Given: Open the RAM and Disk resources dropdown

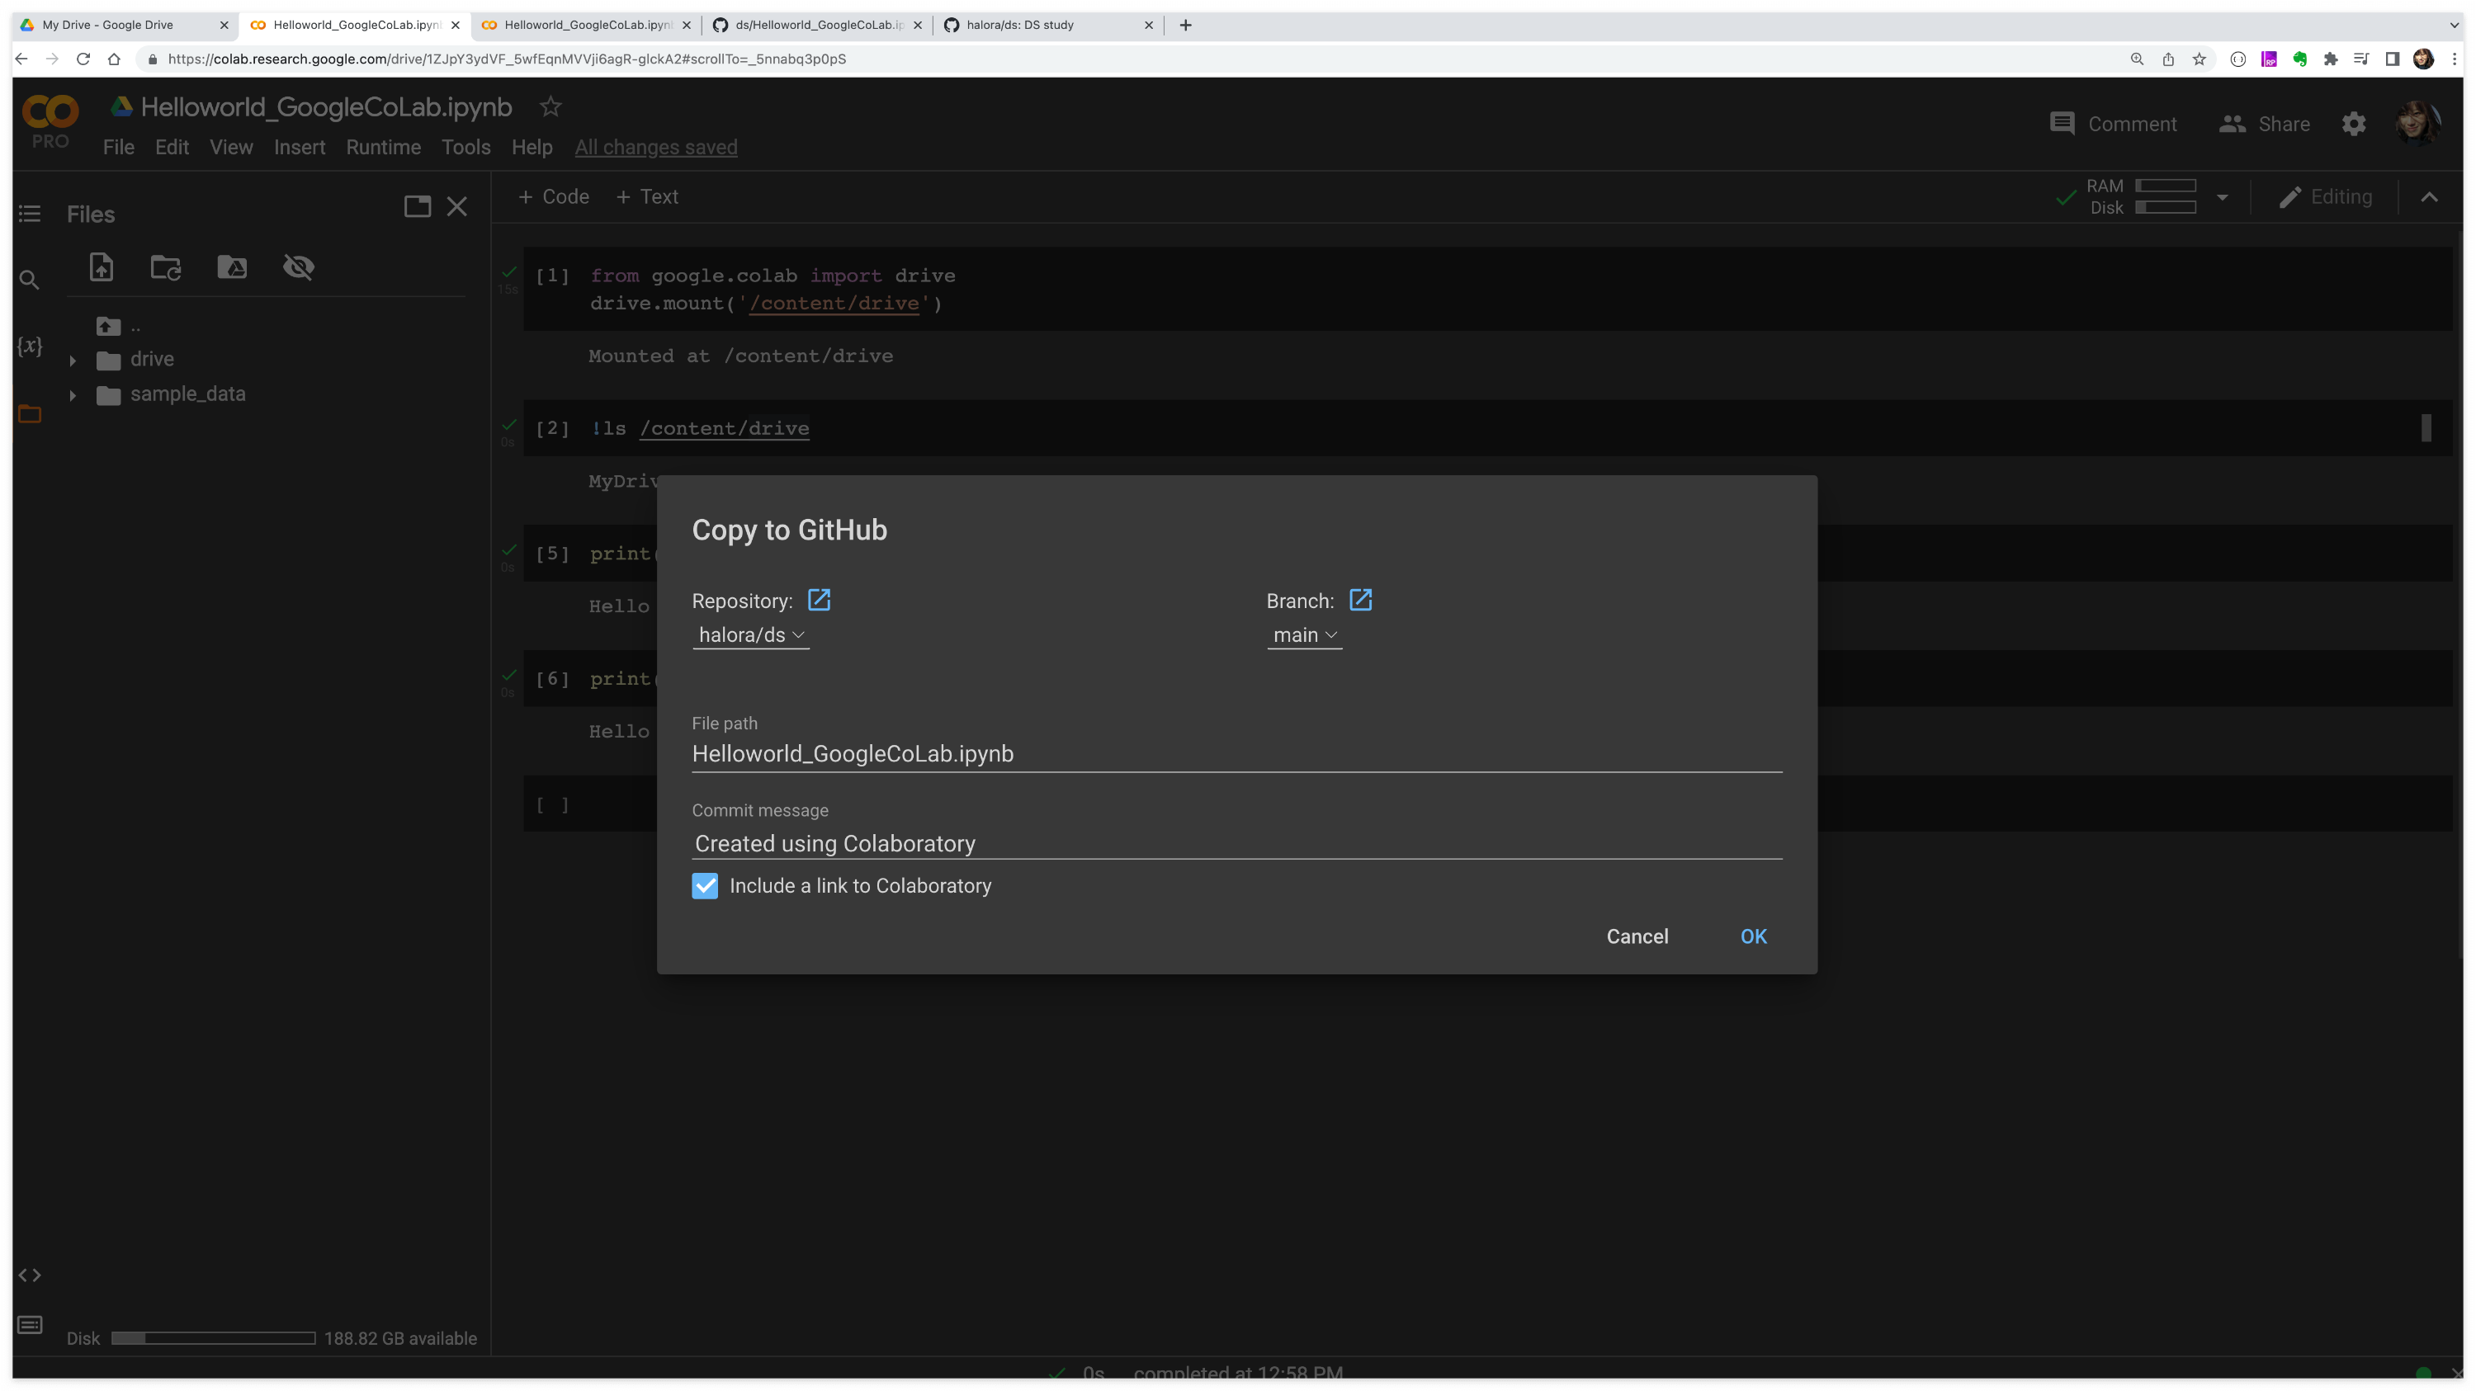Looking at the screenshot, I should click(x=2223, y=197).
